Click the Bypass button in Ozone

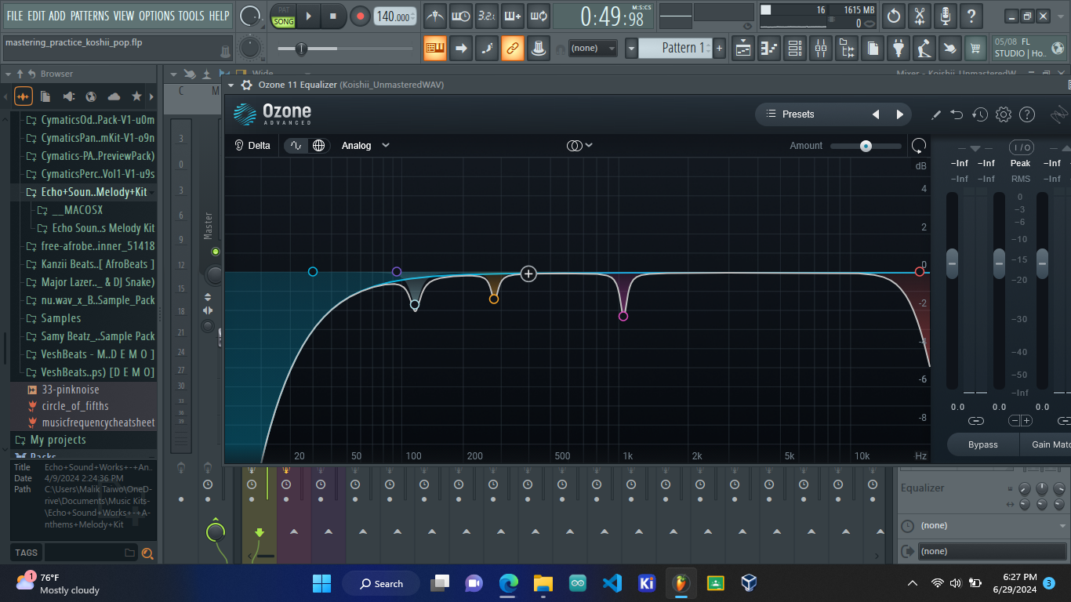[x=982, y=444]
